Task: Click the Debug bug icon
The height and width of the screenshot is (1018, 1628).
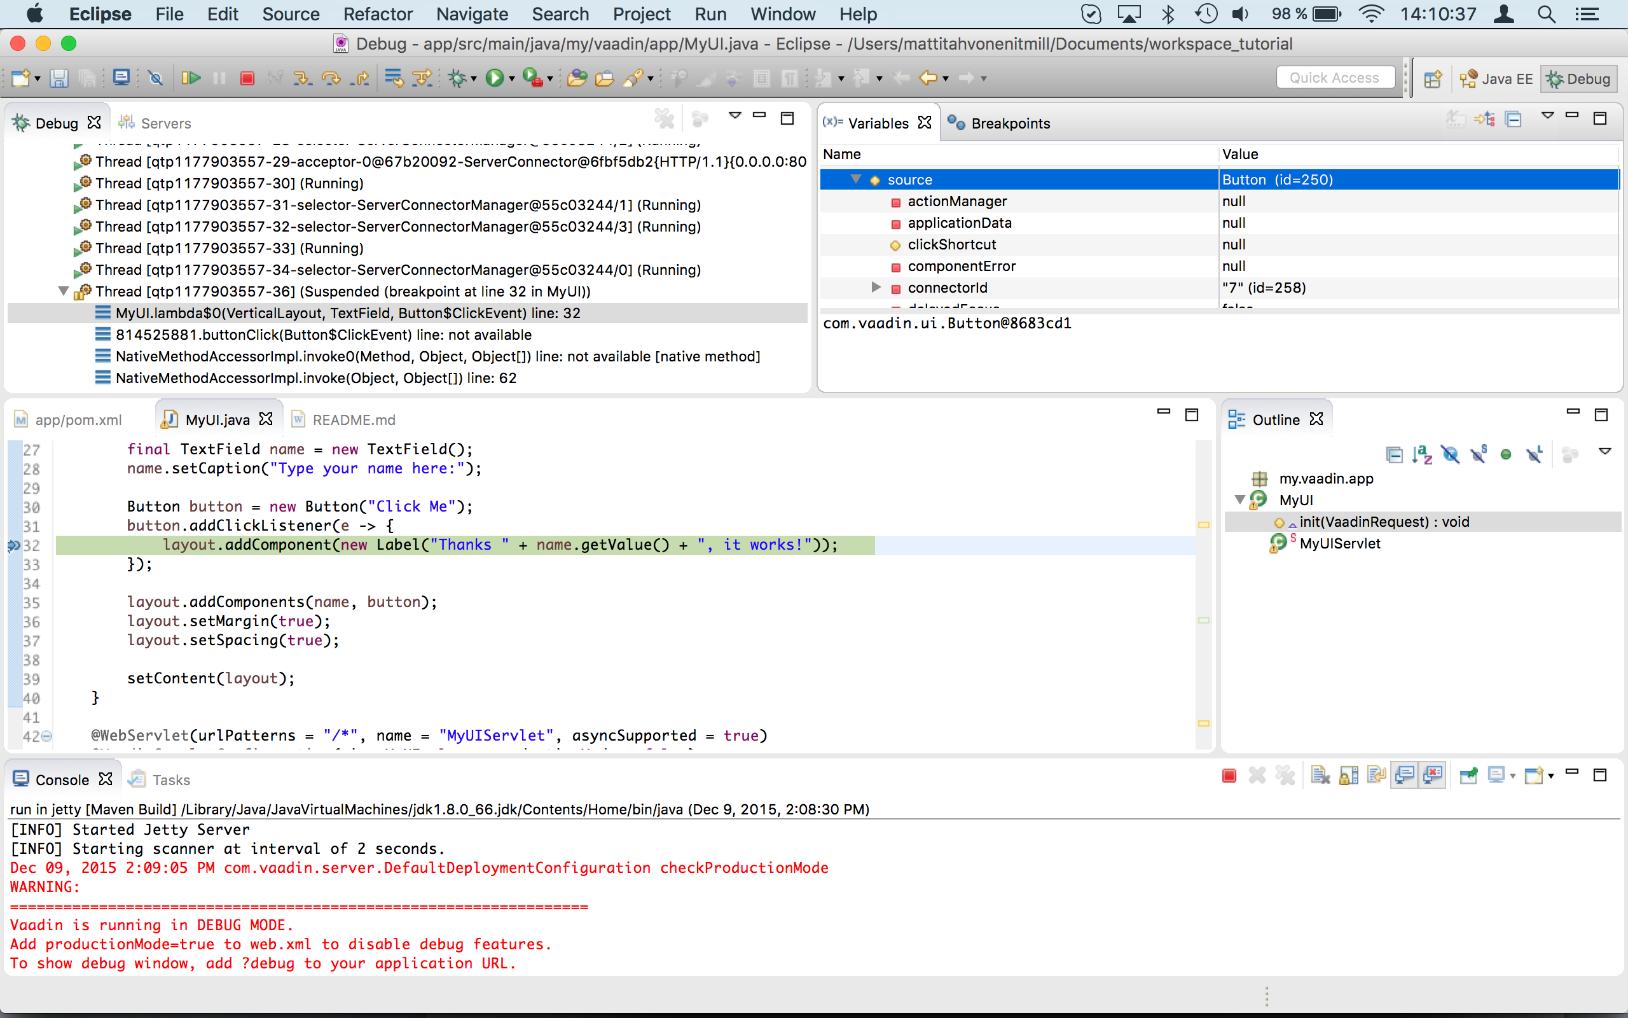Action: coord(457,79)
